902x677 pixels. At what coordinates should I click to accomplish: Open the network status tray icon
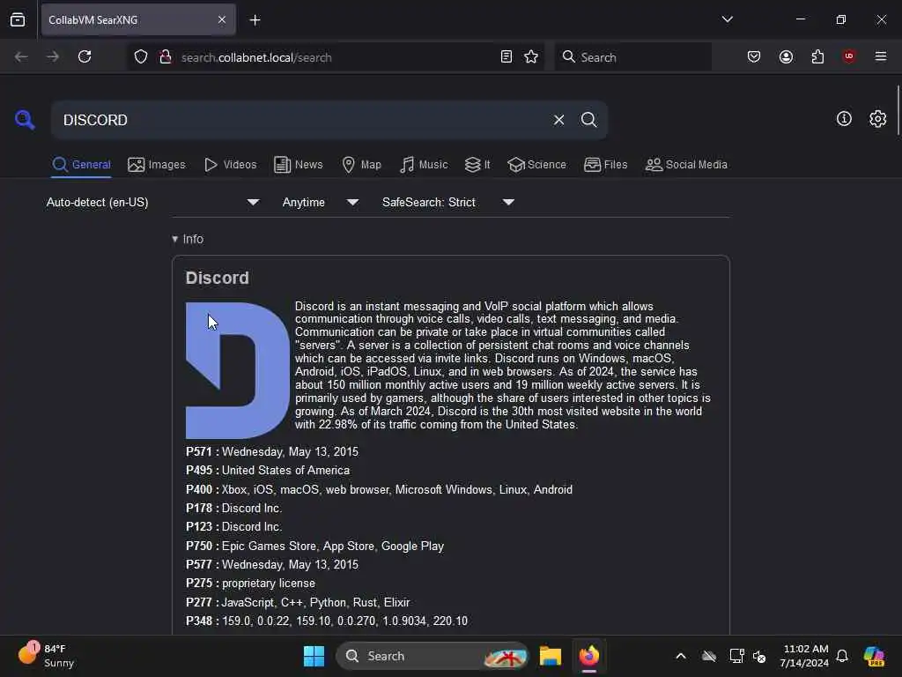[736, 656]
